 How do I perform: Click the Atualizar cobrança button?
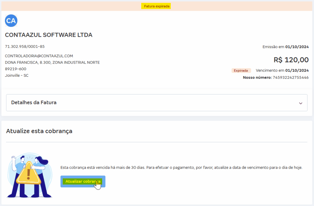pos(83,181)
